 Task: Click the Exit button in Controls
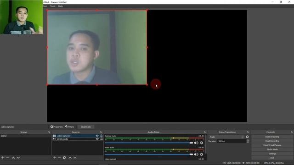pos(272,158)
